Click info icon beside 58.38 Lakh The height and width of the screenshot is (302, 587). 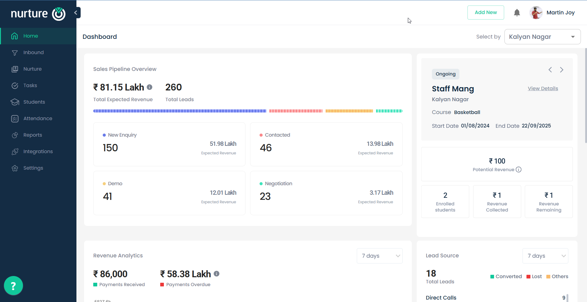(216, 274)
